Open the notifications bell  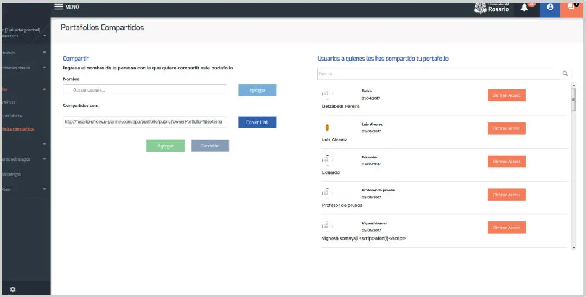524,7
